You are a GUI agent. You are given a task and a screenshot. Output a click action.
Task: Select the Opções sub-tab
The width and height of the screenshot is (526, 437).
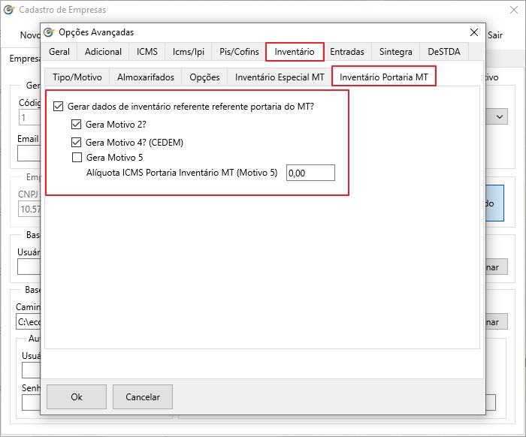204,77
